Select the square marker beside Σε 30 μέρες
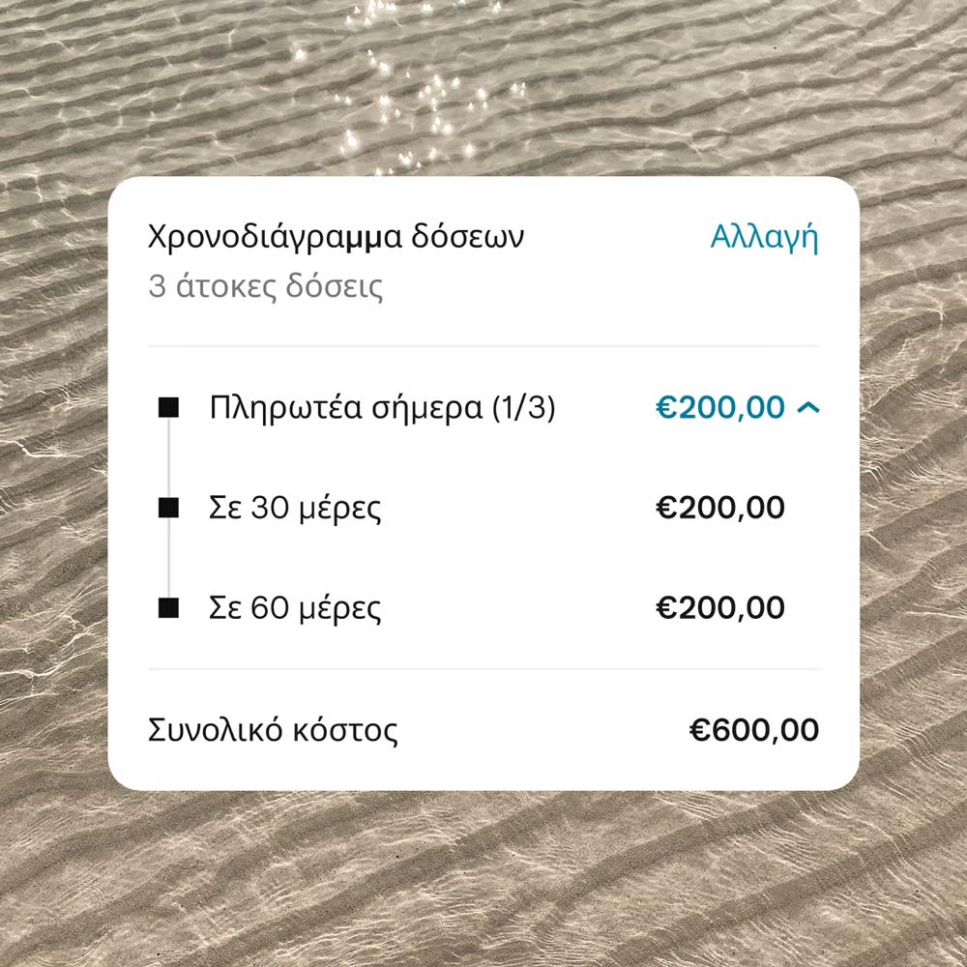The width and height of the screenshot is (967, 967). (169, 508)
